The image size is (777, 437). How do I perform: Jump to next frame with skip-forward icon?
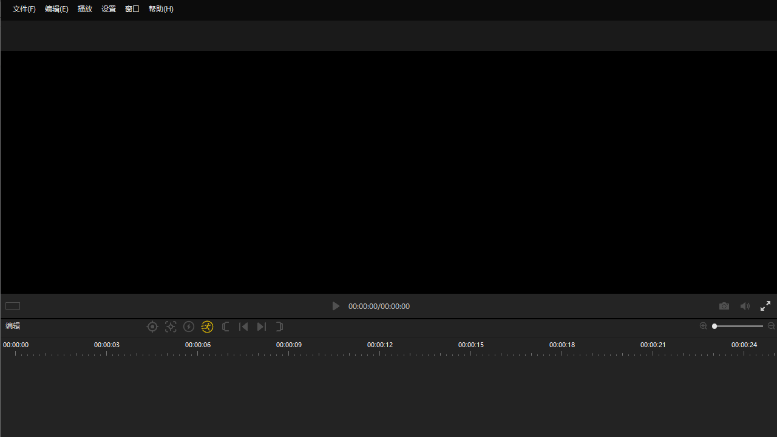[262, 327]
